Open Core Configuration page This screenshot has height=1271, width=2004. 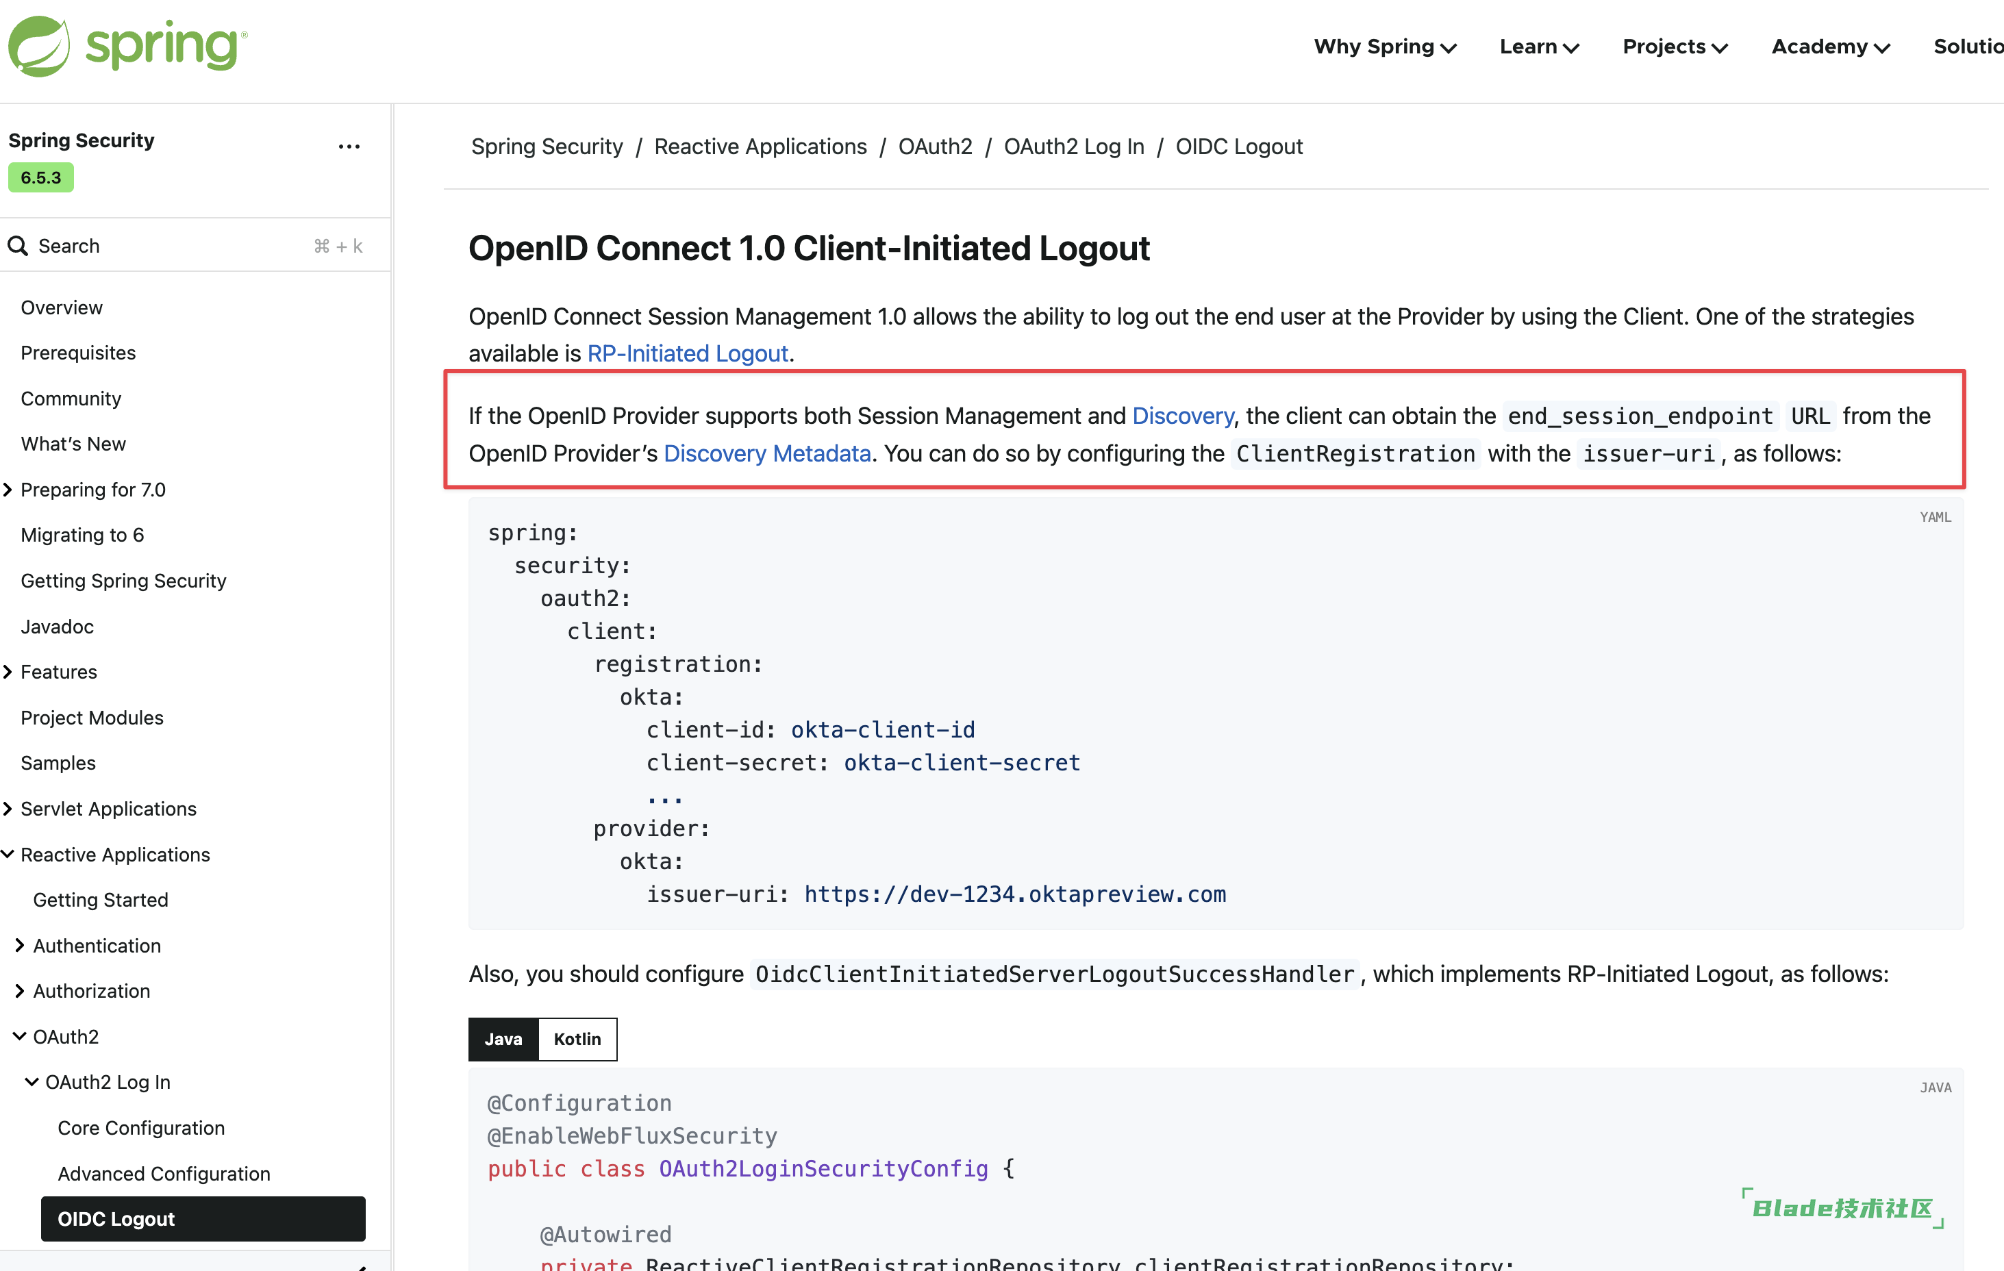[x=142, y=1127]
